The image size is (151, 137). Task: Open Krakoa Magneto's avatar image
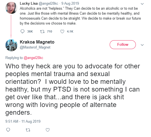tap(11, 45)
